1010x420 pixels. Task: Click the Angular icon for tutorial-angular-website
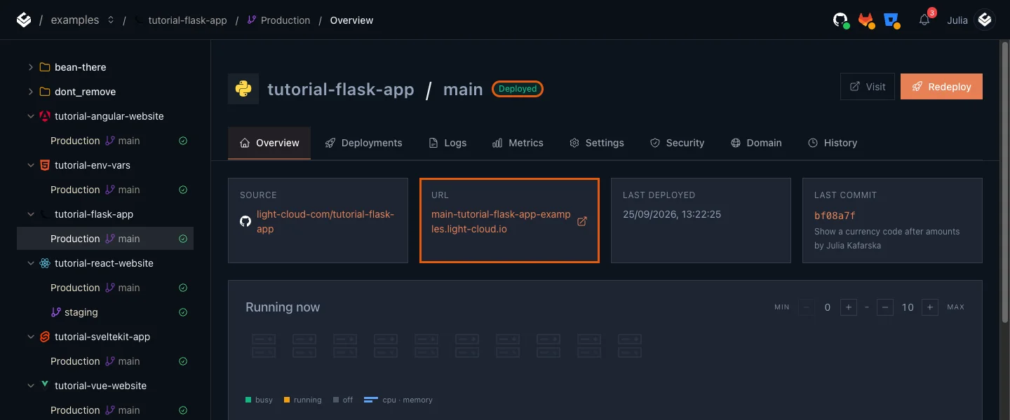[x=45, y=116]
